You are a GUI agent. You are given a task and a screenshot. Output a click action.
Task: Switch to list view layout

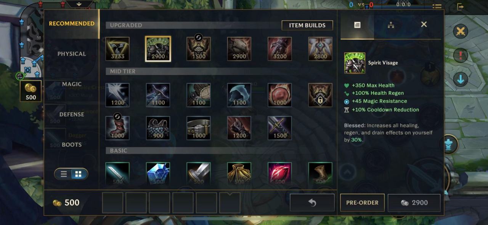64,174
